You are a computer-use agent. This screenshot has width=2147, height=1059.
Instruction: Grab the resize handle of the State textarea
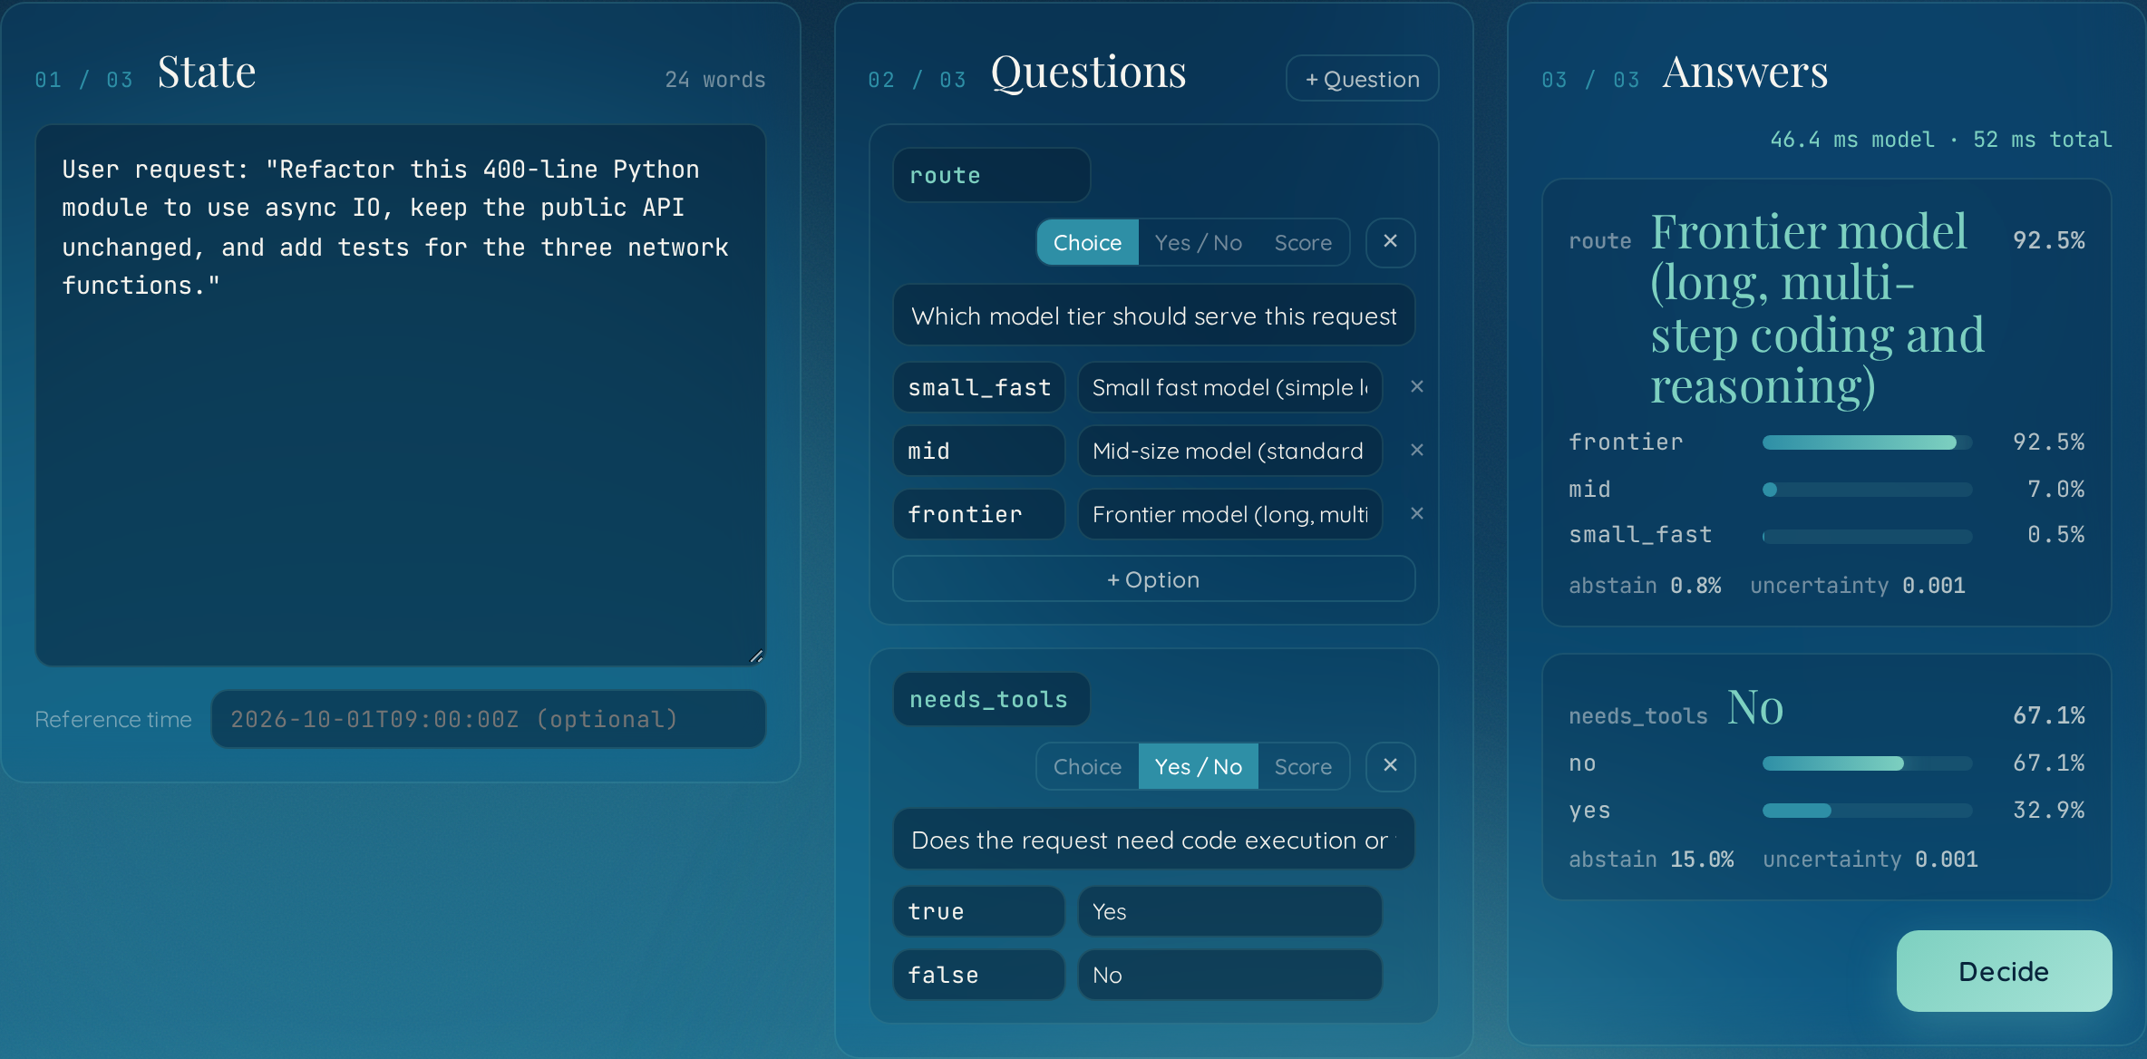pyautogui.click(x=756, y=656)
